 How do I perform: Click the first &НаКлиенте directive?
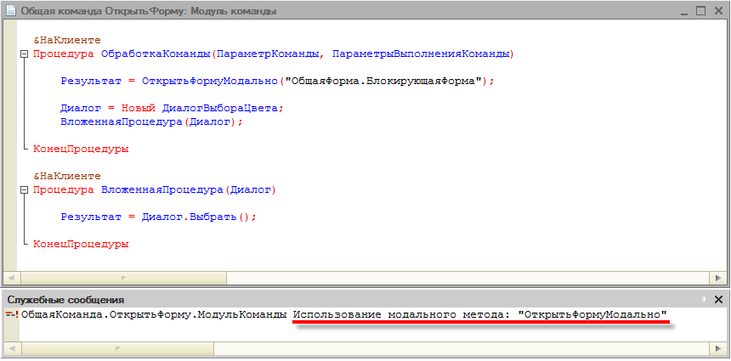pyautogui.click(x=67, y=41)
